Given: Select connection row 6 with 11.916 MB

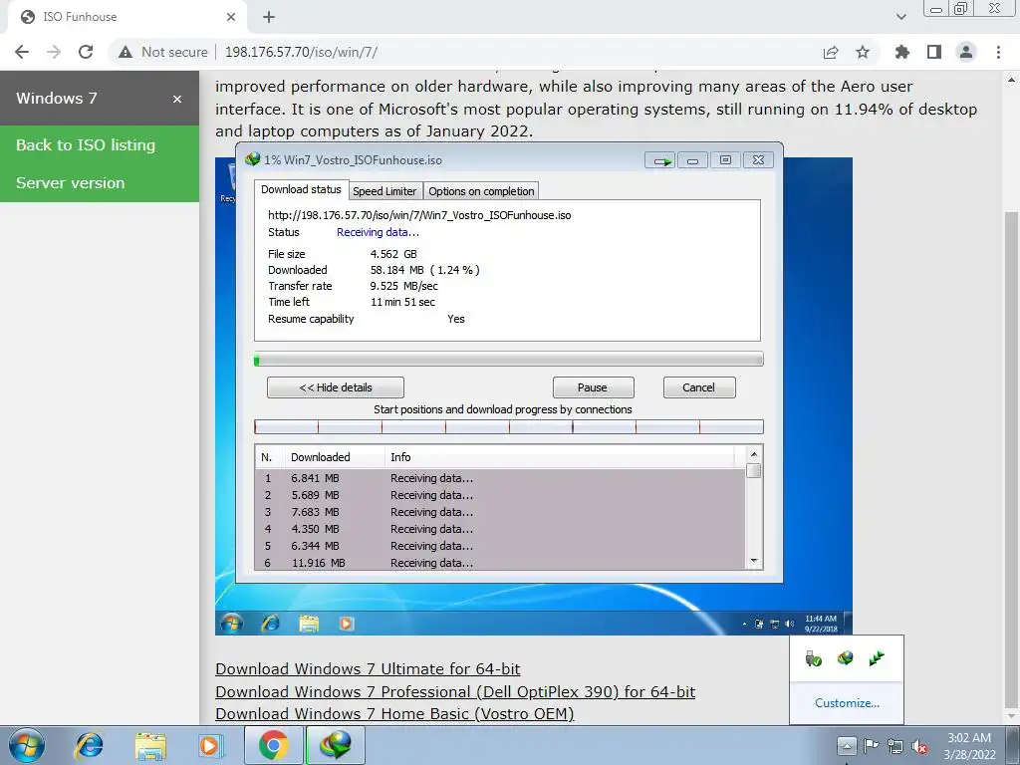Looking at the screenshot, I should tap(500, 563).
